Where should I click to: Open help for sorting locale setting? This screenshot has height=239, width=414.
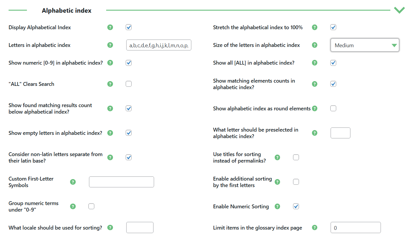click(x=110, y=227)
